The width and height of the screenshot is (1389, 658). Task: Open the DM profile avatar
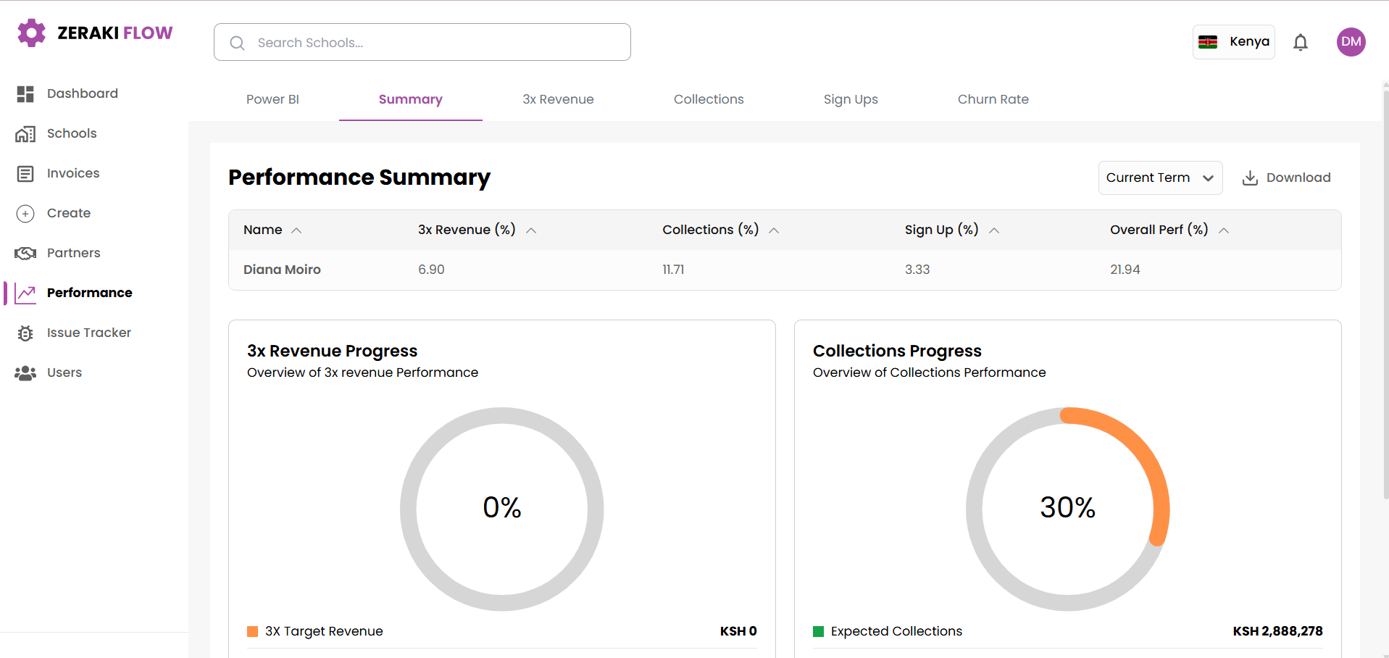[x=1351, y=42]
